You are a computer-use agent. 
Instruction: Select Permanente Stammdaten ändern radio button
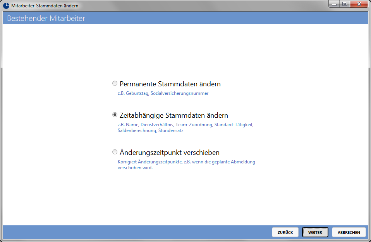[x=115, y=83]
